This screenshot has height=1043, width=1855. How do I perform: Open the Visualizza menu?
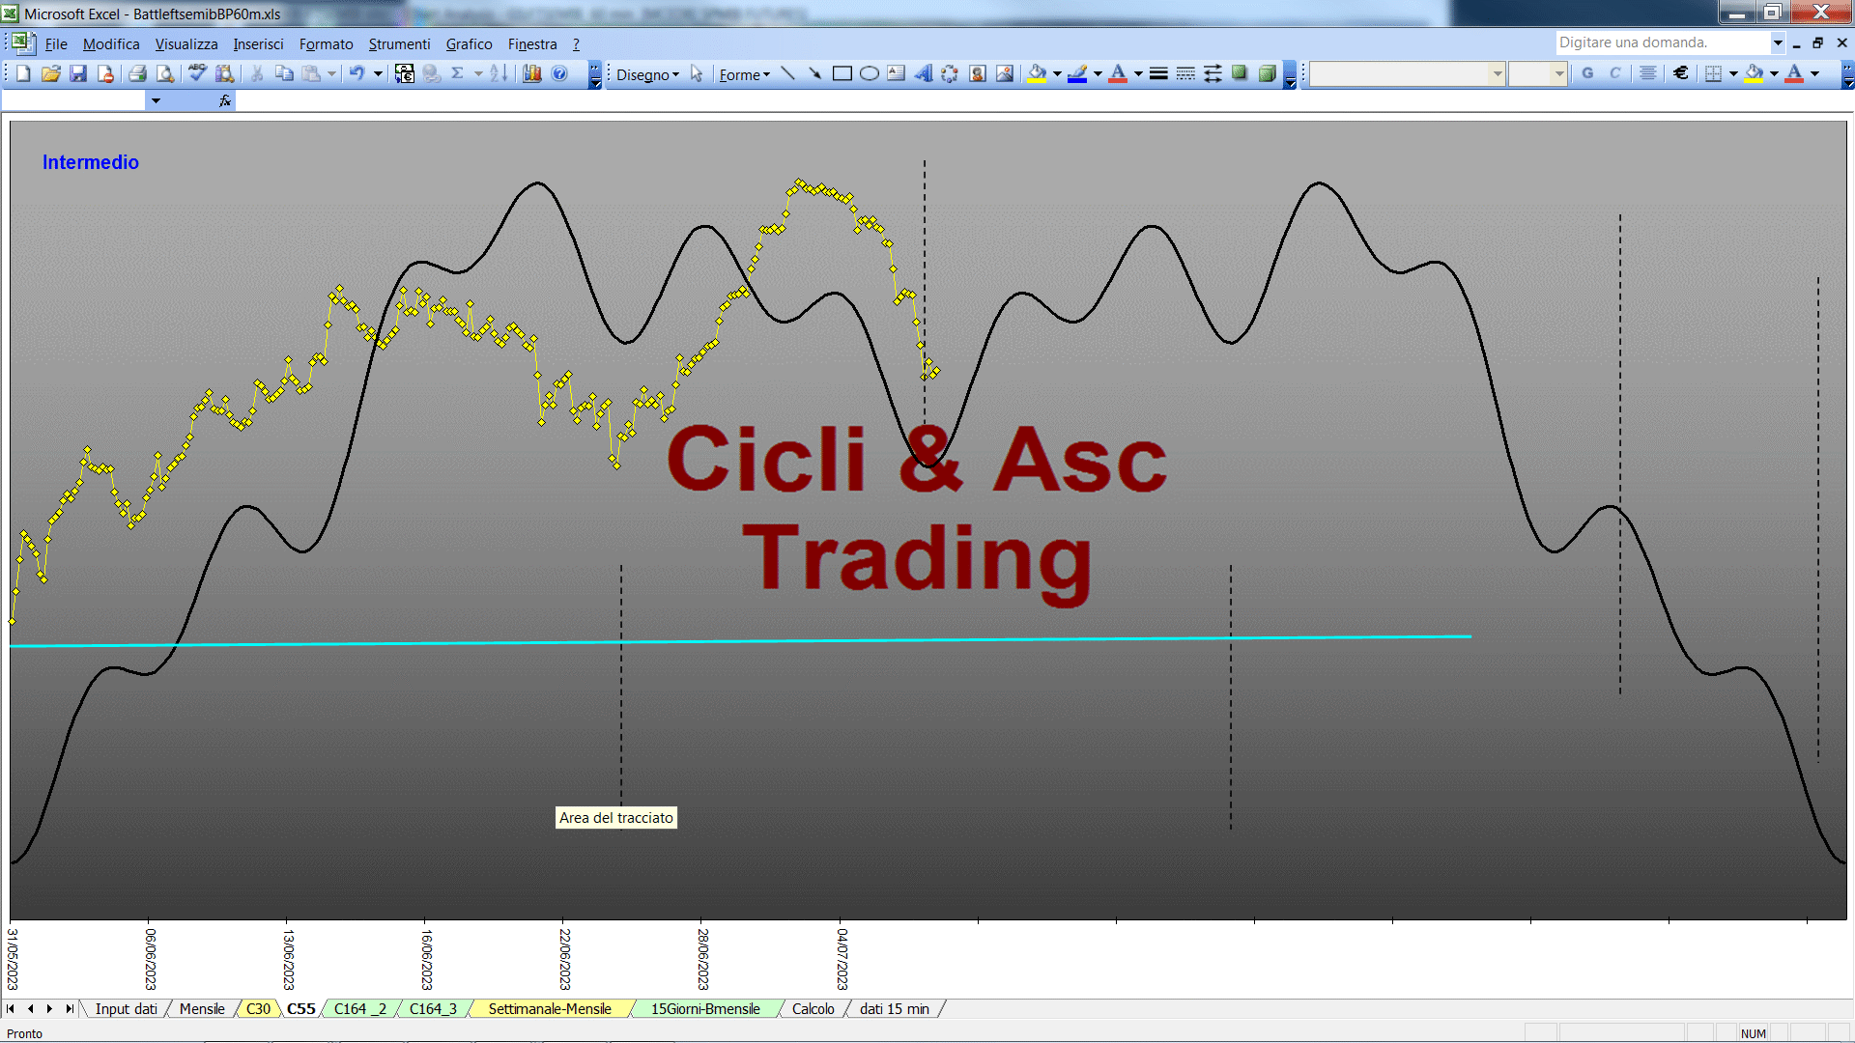coord(186,44)
